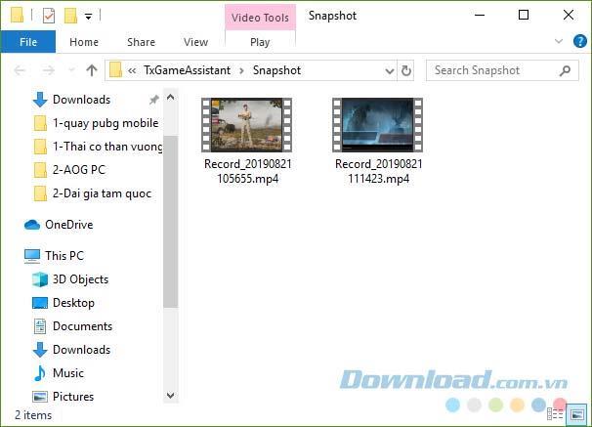Open the Music folder in the sidebar
The image size is (592, 427).
pos(67,373)
